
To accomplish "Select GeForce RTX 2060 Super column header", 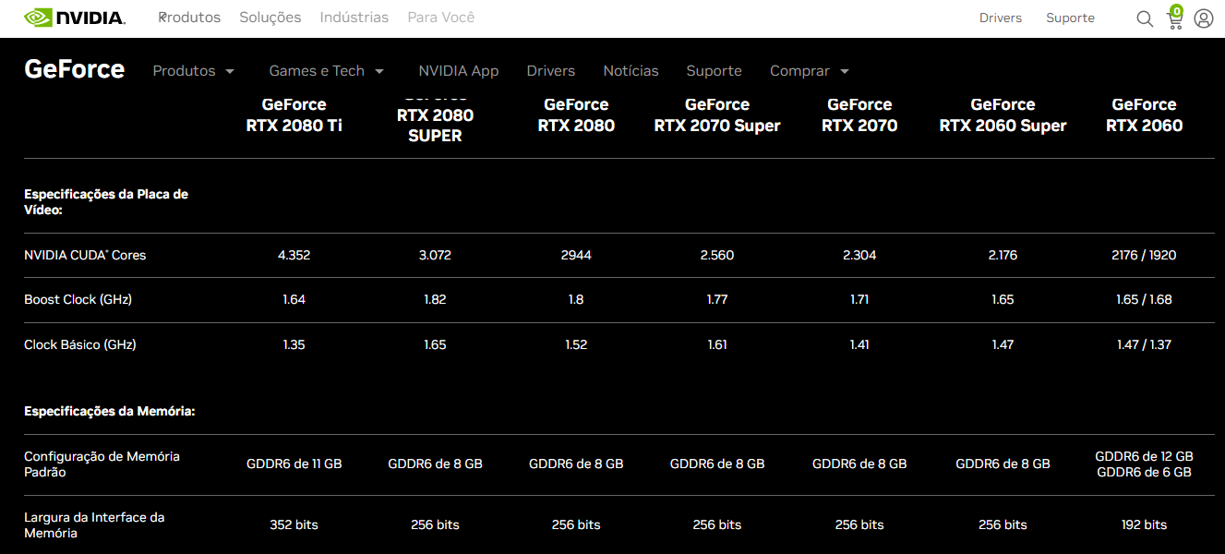I will [1003, 115].
